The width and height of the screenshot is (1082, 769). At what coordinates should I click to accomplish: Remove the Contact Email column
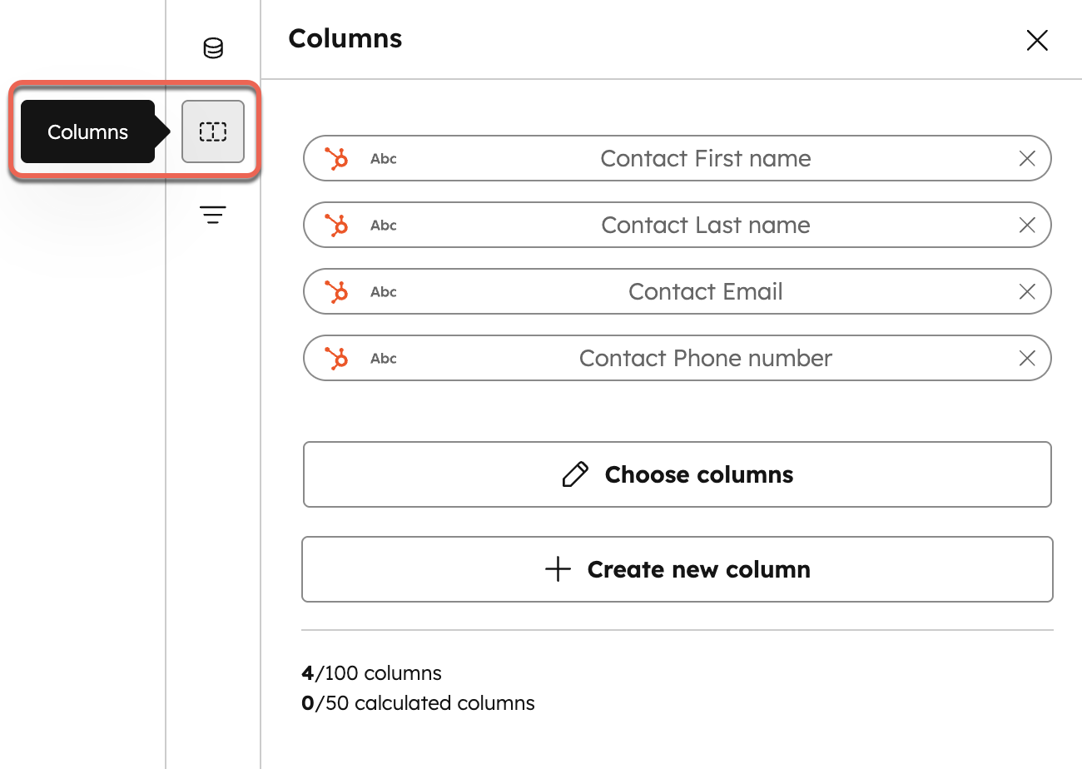tap(1026, 291)
